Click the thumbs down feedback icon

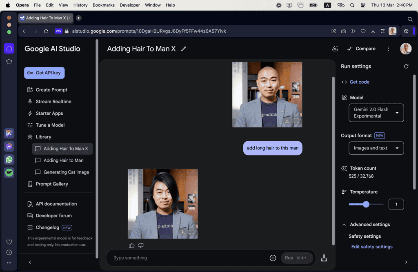pos(141,245)
